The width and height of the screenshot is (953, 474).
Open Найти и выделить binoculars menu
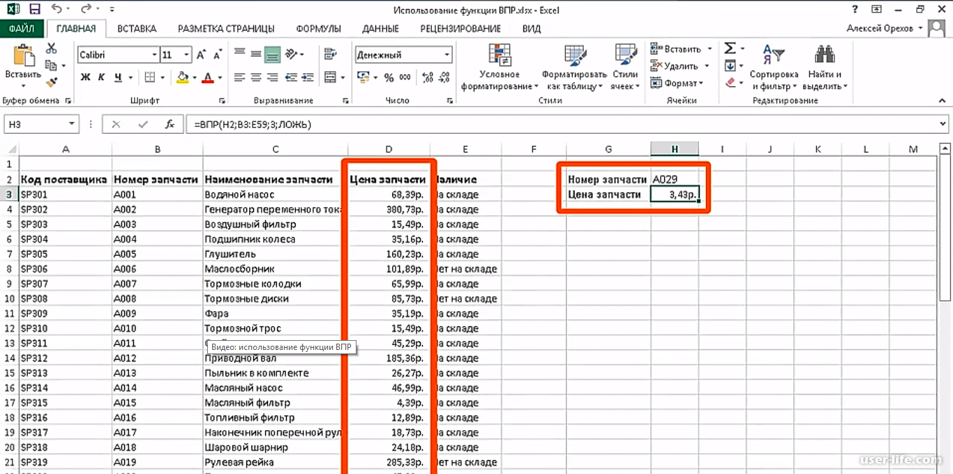pos(825,68)
